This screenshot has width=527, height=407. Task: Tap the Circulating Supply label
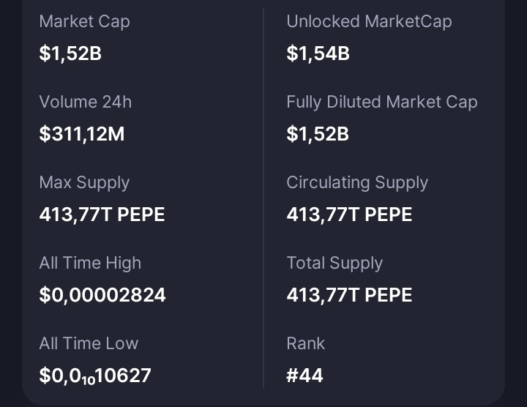[357, 182]
